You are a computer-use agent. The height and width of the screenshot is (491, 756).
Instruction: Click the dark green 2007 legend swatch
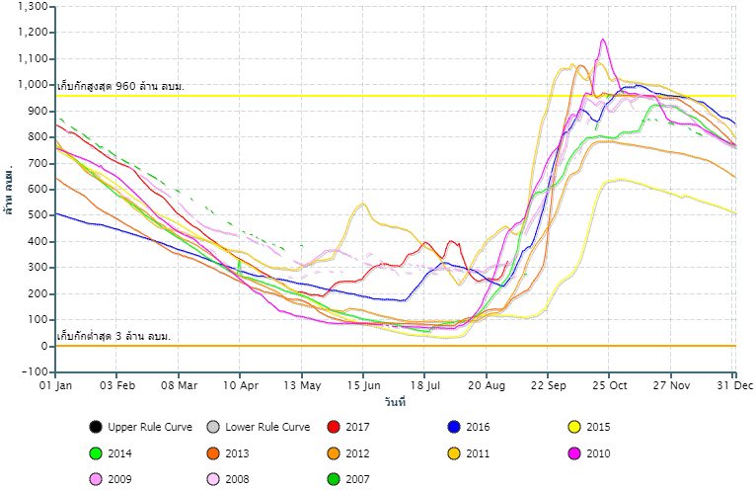pos(334,480)
